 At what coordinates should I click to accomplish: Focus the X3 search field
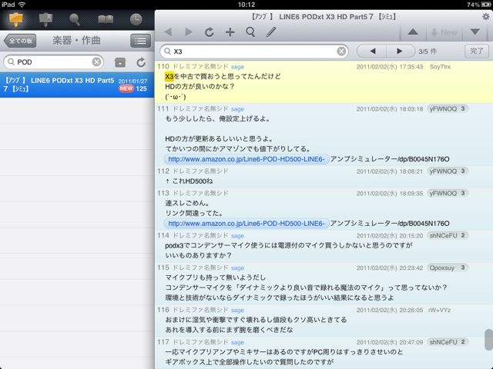pyautogui.click(x=254, y=52)
